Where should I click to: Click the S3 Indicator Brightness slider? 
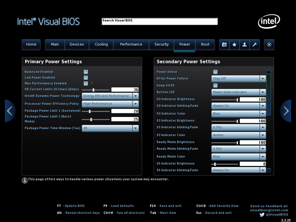click(x=225, y=121)
